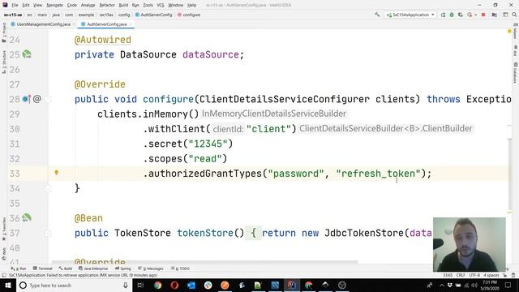Viewport: 519px width, 292px height.
Task: Click the ssc15as breadcrumb
Action: (106, 15)
